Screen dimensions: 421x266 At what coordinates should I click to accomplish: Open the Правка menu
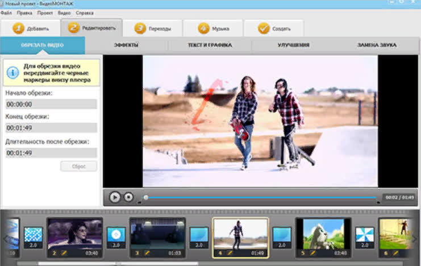24,13
